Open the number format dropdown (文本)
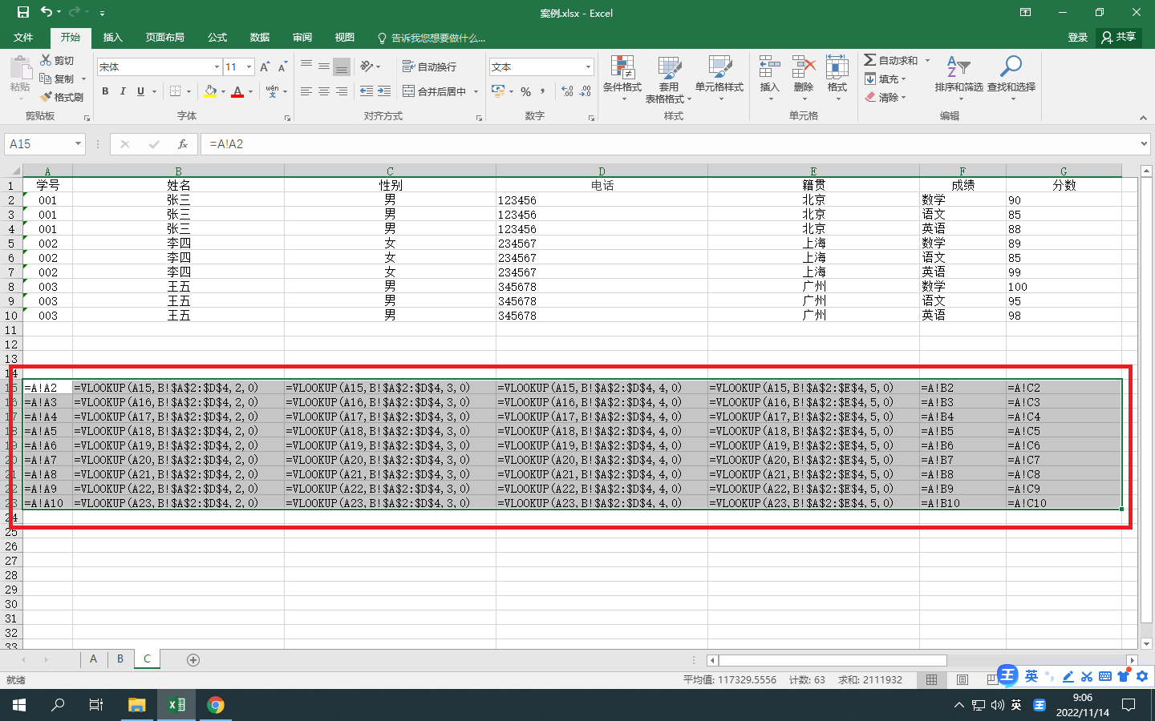Screen dimensions: 1155x721 coord(588,67)
